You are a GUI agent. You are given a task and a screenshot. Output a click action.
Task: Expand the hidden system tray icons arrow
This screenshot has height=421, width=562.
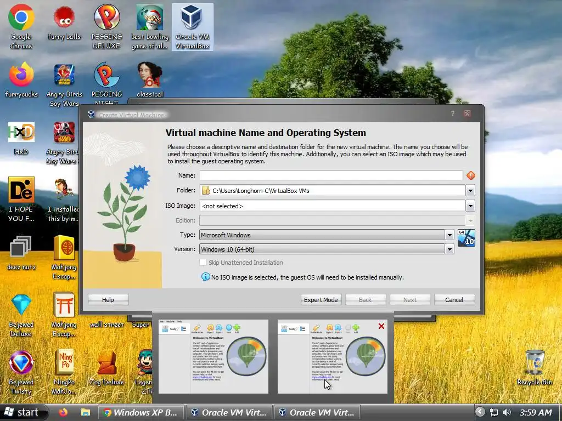[480, 412]
